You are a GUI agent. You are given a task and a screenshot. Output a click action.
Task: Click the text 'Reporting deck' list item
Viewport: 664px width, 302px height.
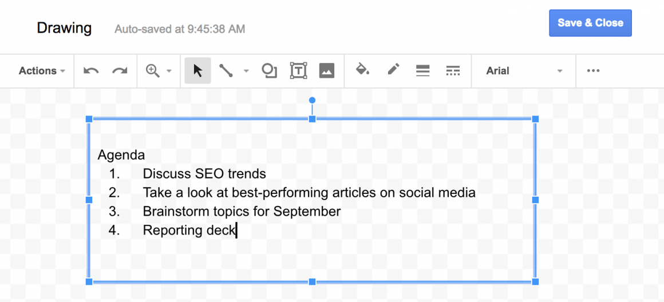click(x=189, y=231)
